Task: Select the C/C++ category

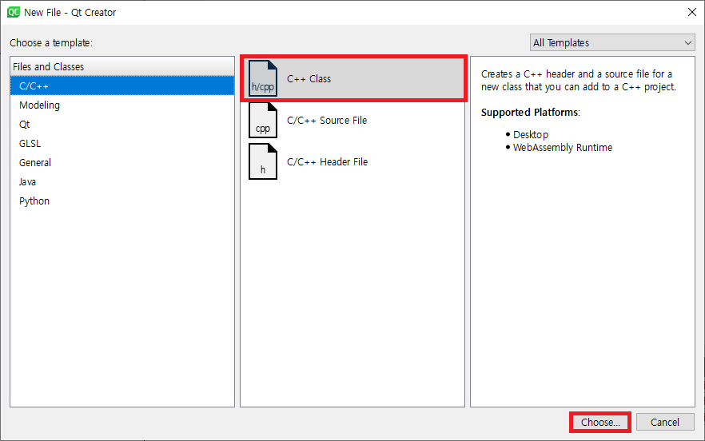Action: click(122, 85)
